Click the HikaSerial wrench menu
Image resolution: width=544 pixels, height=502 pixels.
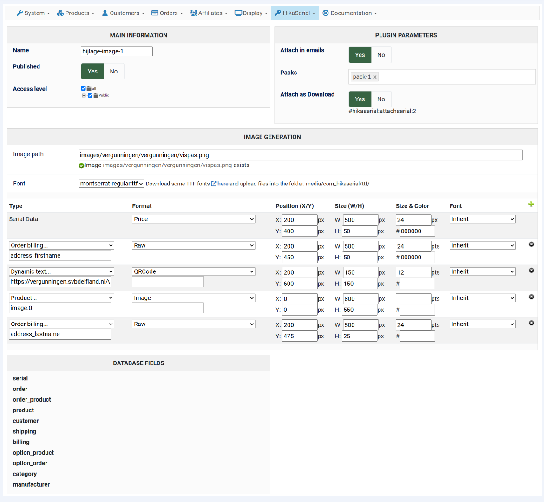[295, 13]
